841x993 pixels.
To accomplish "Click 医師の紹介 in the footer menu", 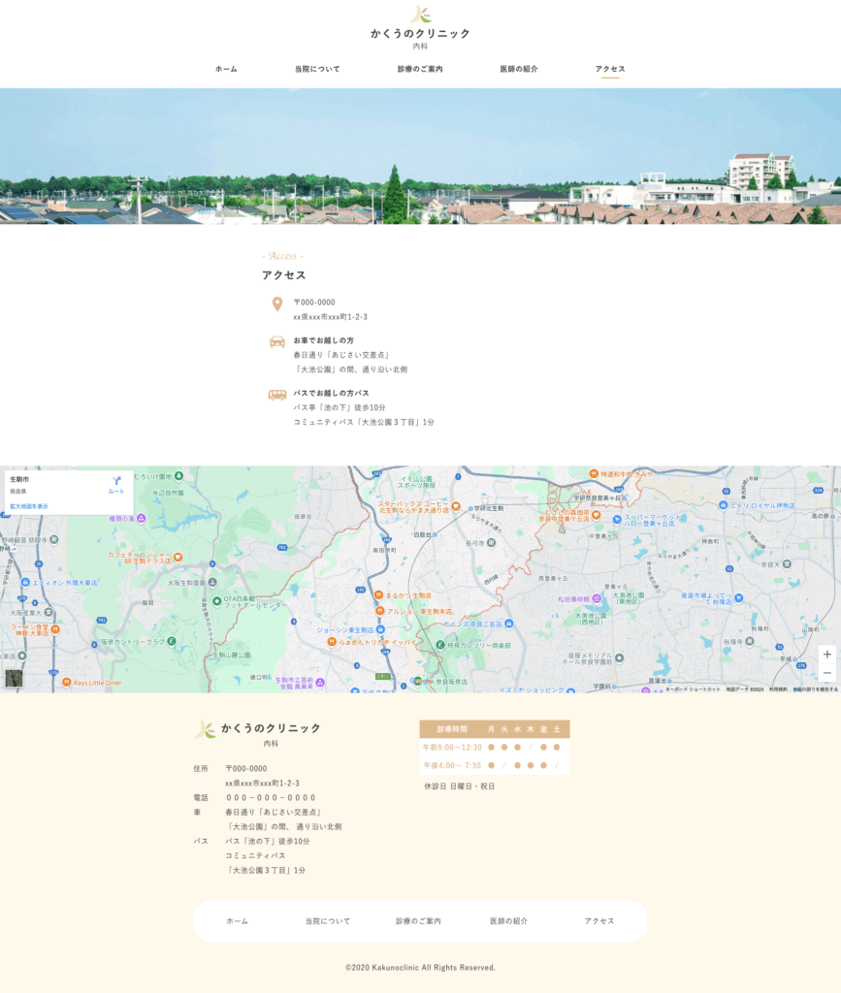I will click(508, 921).
